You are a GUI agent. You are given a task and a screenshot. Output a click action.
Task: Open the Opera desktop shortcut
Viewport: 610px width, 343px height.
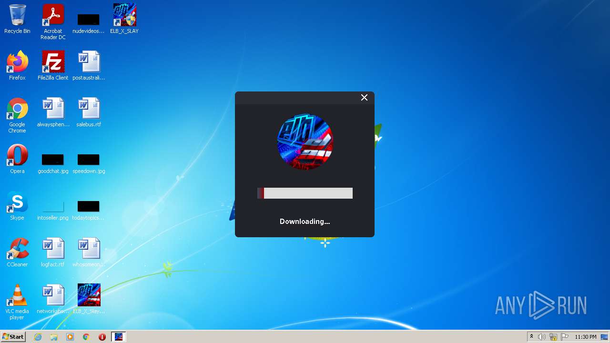17,159
